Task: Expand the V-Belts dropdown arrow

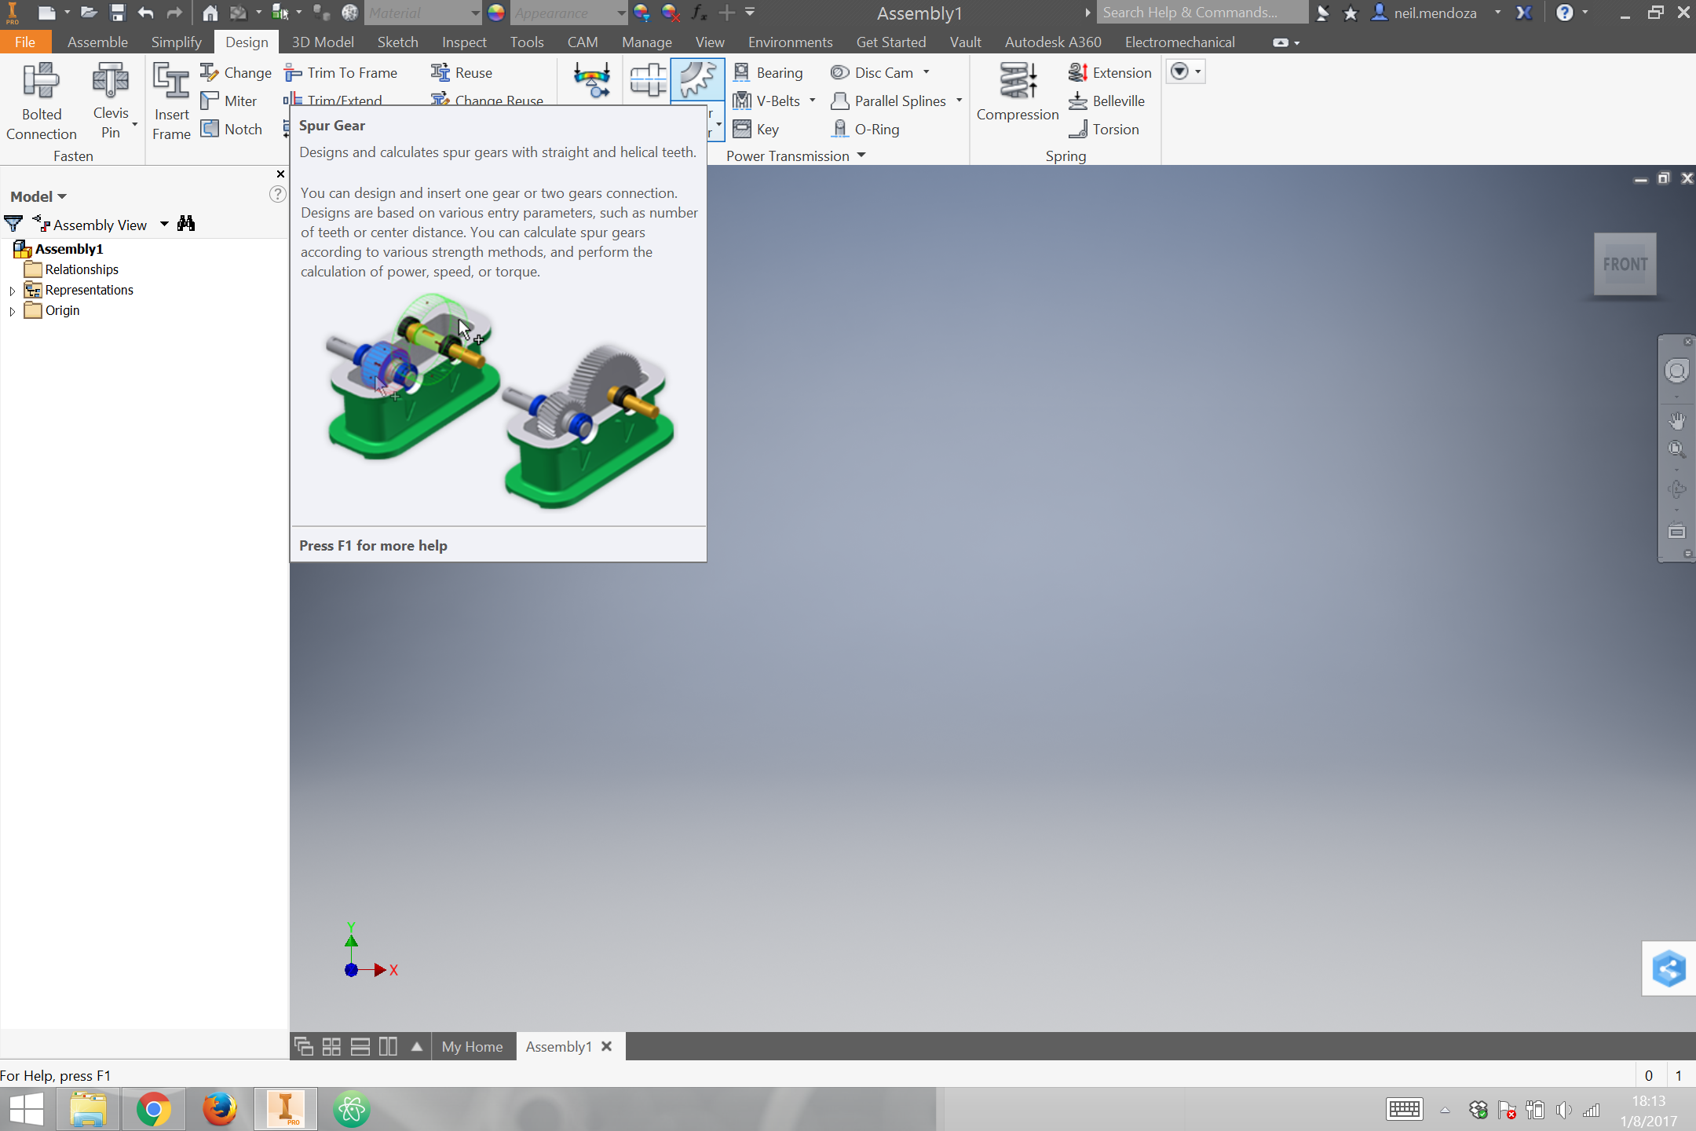Action: (x=813, y=101)
